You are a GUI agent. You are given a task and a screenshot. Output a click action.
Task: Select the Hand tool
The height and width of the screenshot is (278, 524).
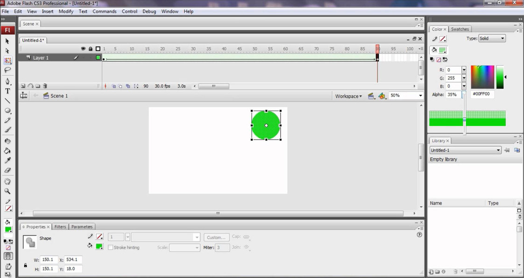(7, 181)
